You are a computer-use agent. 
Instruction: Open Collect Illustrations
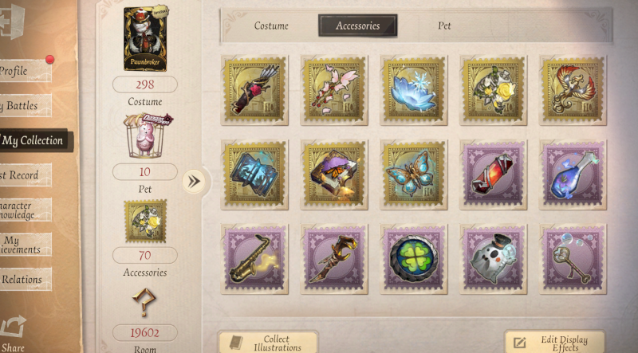[x=268, y=343]
